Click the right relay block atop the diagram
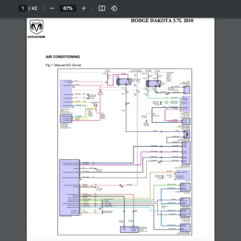 pyautogui.click(x=153, y=84)
